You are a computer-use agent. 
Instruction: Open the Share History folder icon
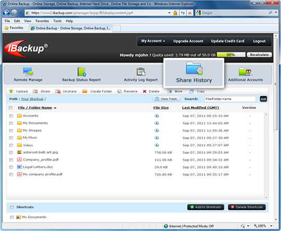tap(194, 68)
